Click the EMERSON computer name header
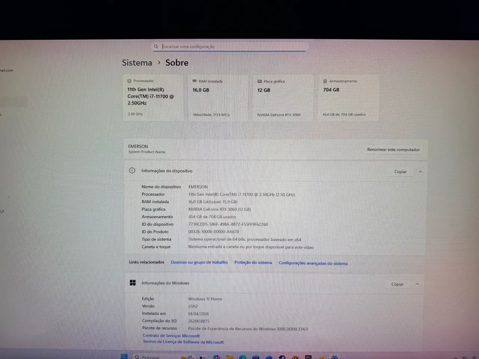Screen dimensions: 479x359 pos(138,146)
